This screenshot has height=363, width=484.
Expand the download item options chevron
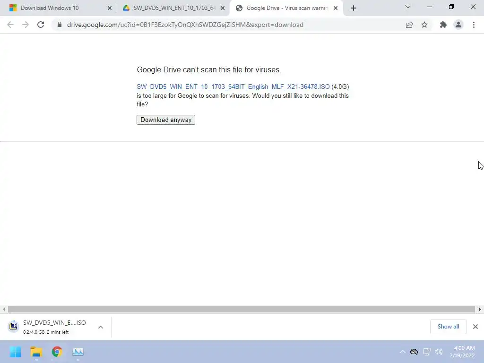click(101, 327)
